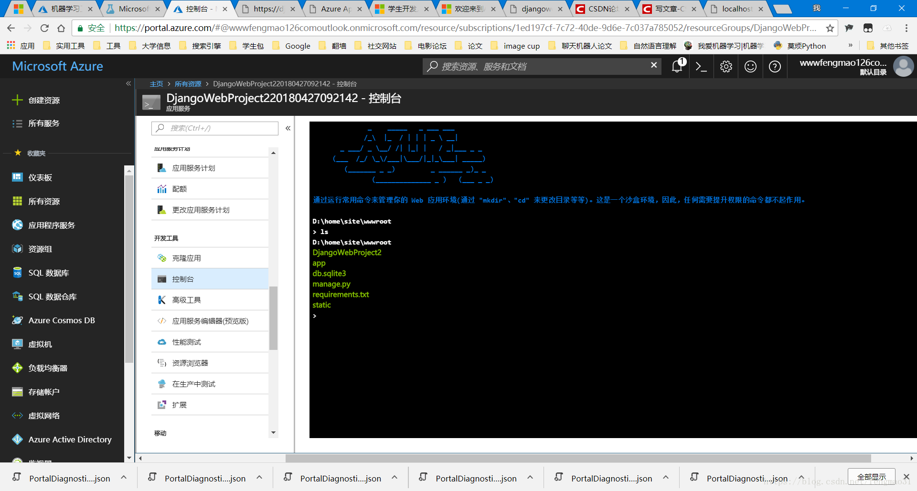Image resolution: width=917 pixels, height=491 pixels.
Task: Click 全部显示 downloads button
Action: point(872,477)
